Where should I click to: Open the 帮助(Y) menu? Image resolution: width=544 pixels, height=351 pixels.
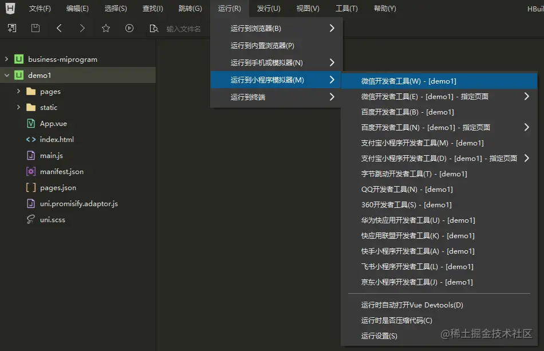[x=385, y=9]
